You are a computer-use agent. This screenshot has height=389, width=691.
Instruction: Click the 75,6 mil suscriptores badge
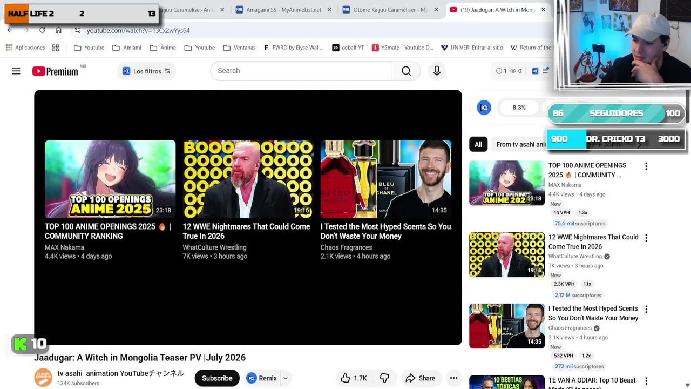(580, 224)
